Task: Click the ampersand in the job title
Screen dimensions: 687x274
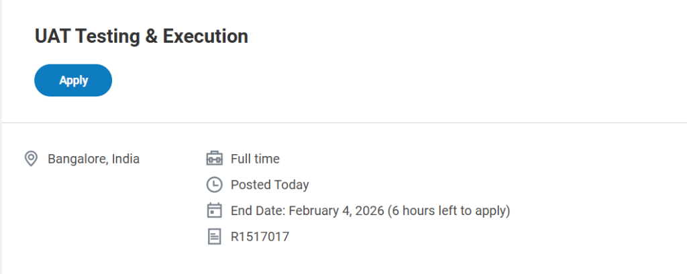Action: (x=152, y=36)
